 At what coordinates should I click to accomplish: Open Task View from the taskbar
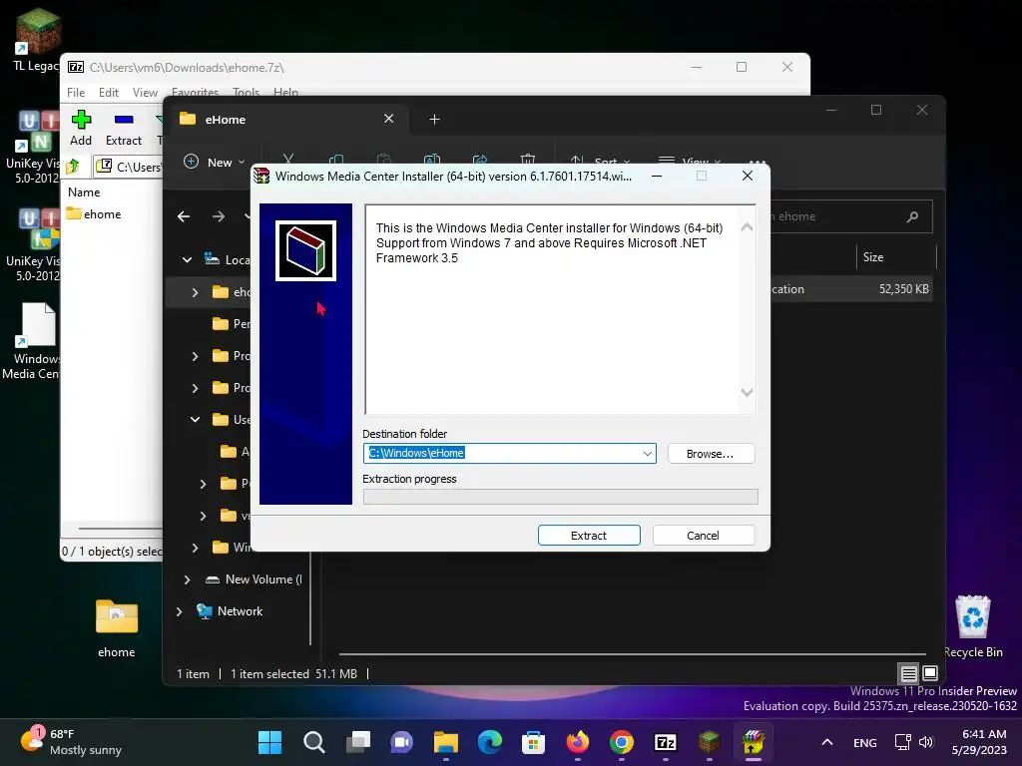[x=358, y=742]
